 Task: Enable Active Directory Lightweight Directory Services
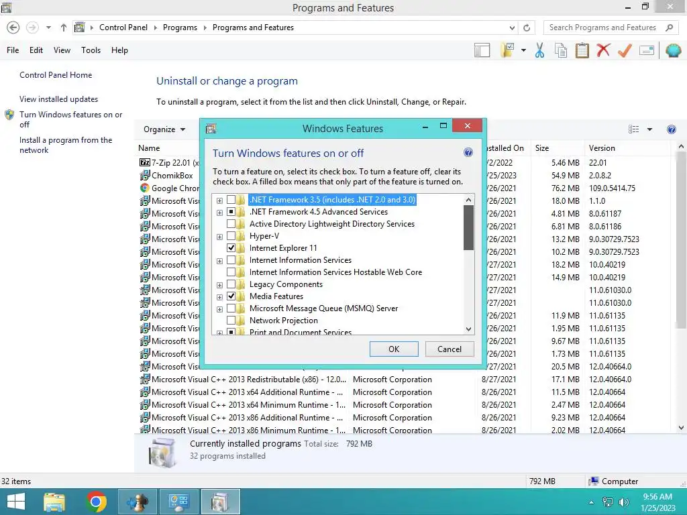pyautogui.click(x=231, y=224)
